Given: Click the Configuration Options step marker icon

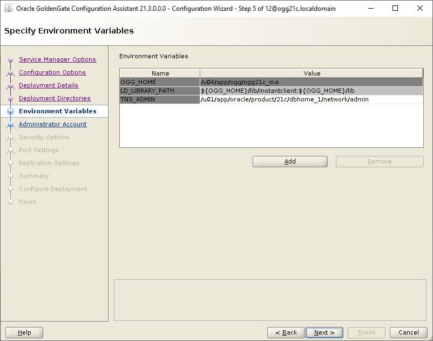Looking at the screenshot, I should (x=10, y=72).
